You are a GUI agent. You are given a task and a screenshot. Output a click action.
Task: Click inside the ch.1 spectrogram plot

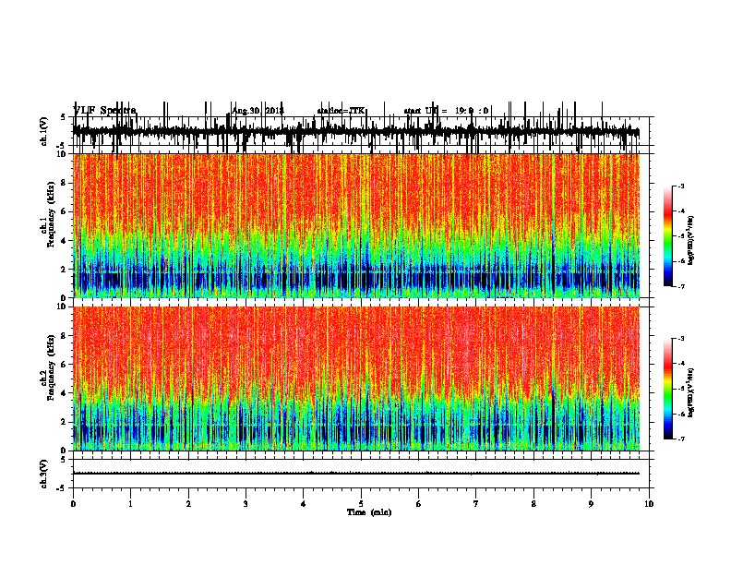(x=356, y=225)
